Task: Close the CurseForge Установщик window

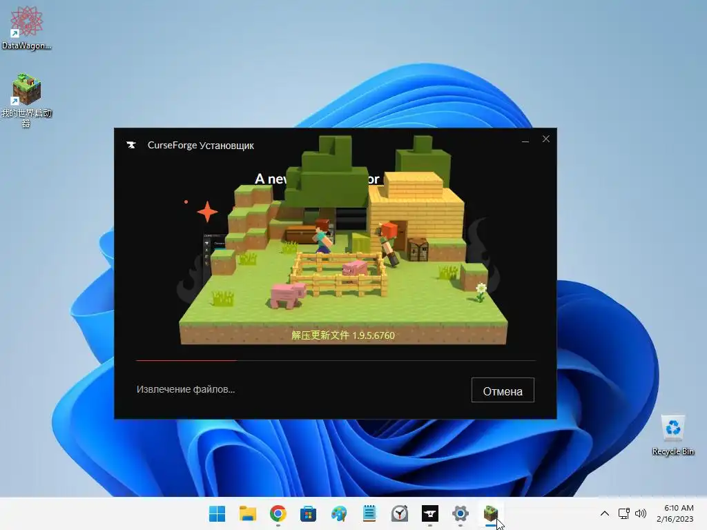Action: tap(546, 139)
